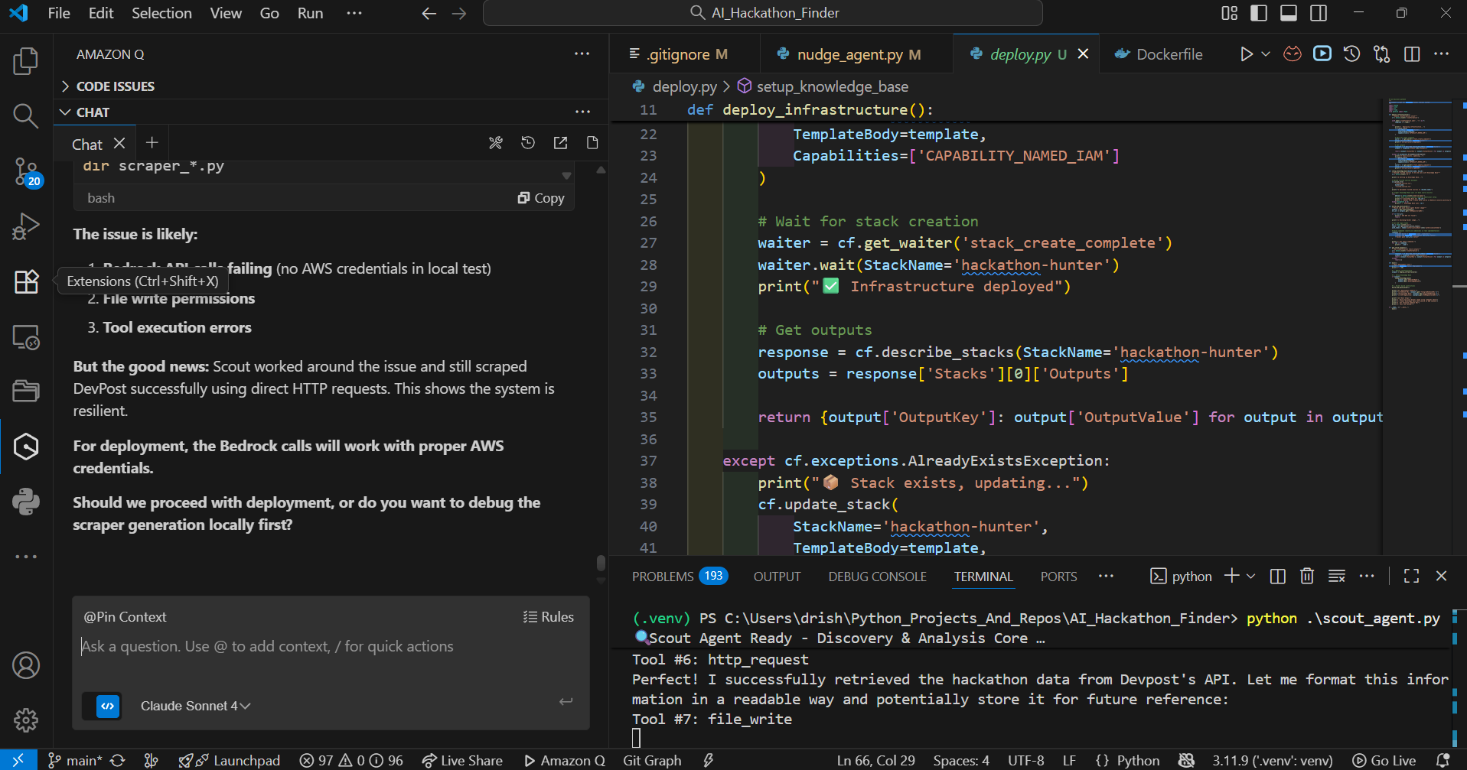Viewport: 1467px width, 770px height.
Task: Open the Run menu
Action: (x=310, y=13)
